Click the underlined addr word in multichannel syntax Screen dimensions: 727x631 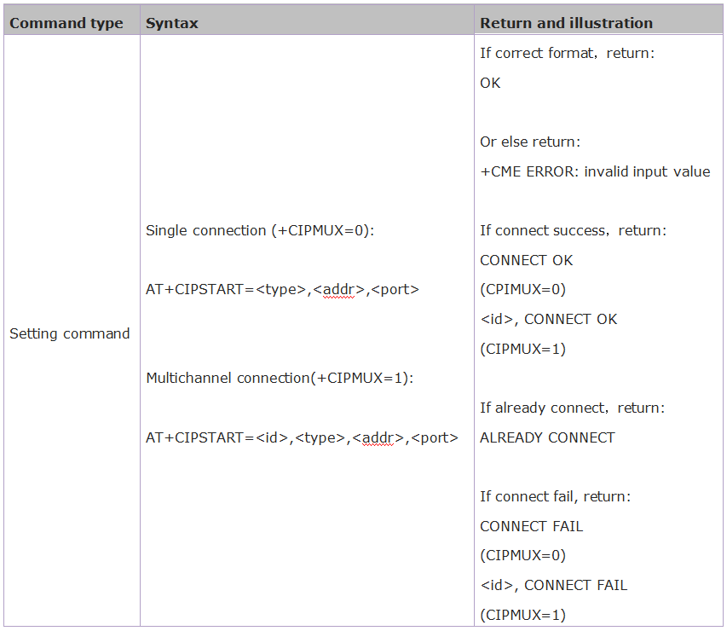pyautogui.click(x=378, y=437)
